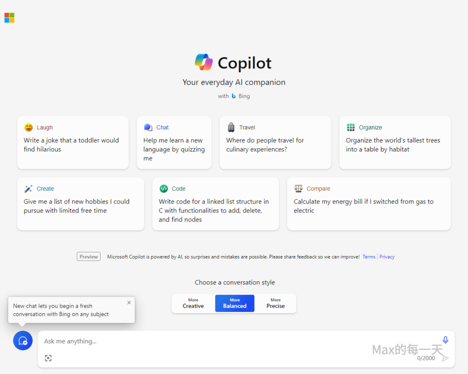The height and width of the screenshot is (374, 468).
Task: Select the More Balanced conversation style
Action: coord(234,304)
